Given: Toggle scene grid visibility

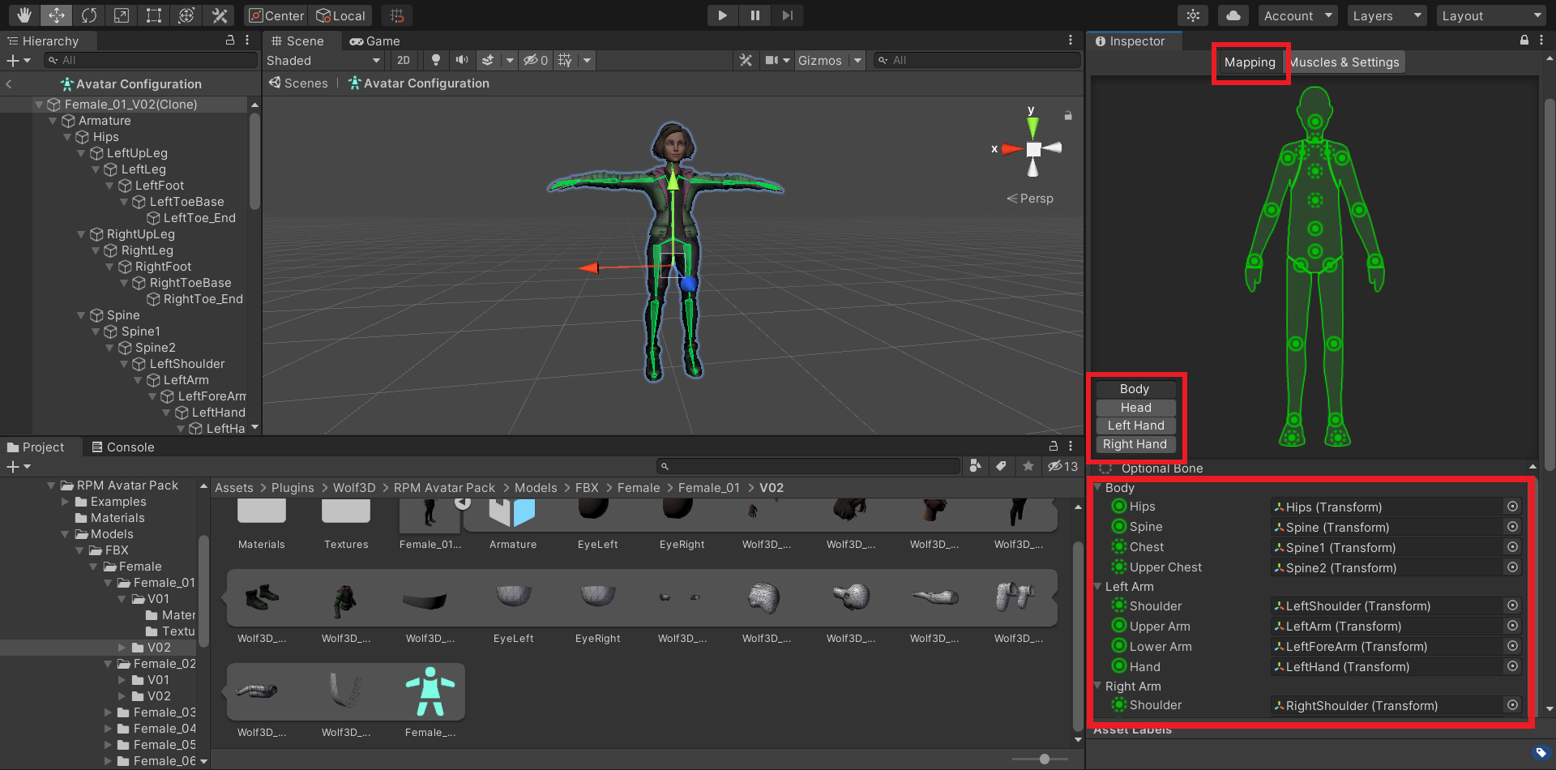Looking at the screenshot, I should click(565, 60).
